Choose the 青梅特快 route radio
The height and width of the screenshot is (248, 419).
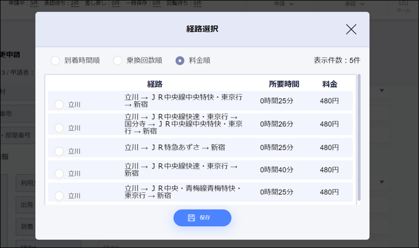(x=59, y=196)
